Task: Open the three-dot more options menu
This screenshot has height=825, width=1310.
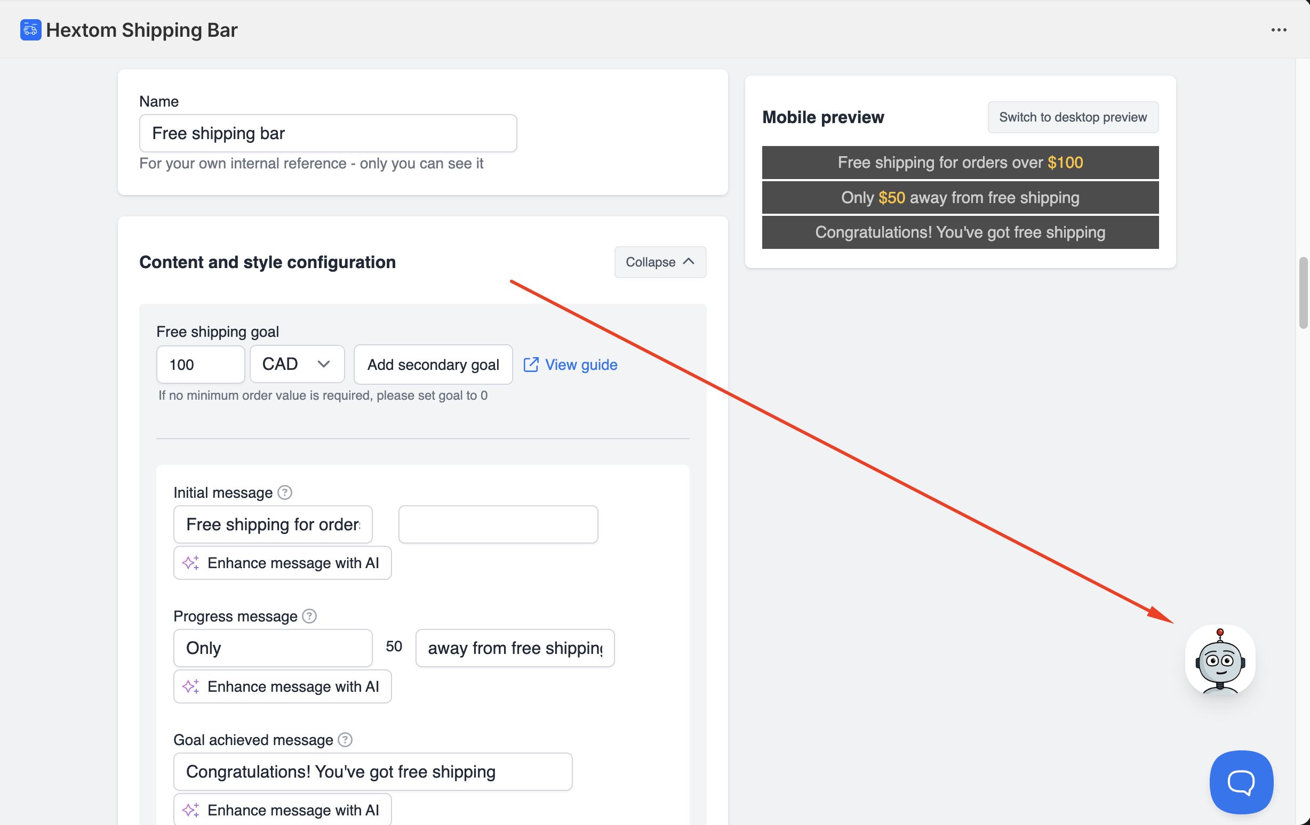Action: (x=1279, y=30)
